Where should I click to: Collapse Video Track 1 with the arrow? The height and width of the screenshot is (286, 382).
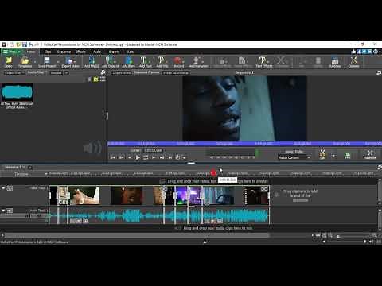click(x=3, y=188)
